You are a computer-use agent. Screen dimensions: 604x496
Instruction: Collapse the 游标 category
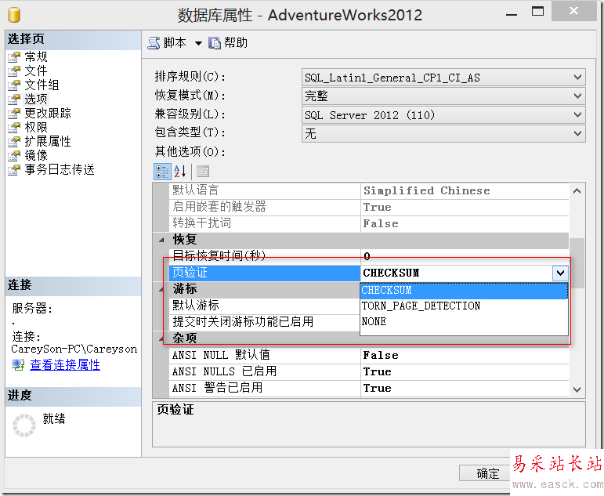(161, 289)
